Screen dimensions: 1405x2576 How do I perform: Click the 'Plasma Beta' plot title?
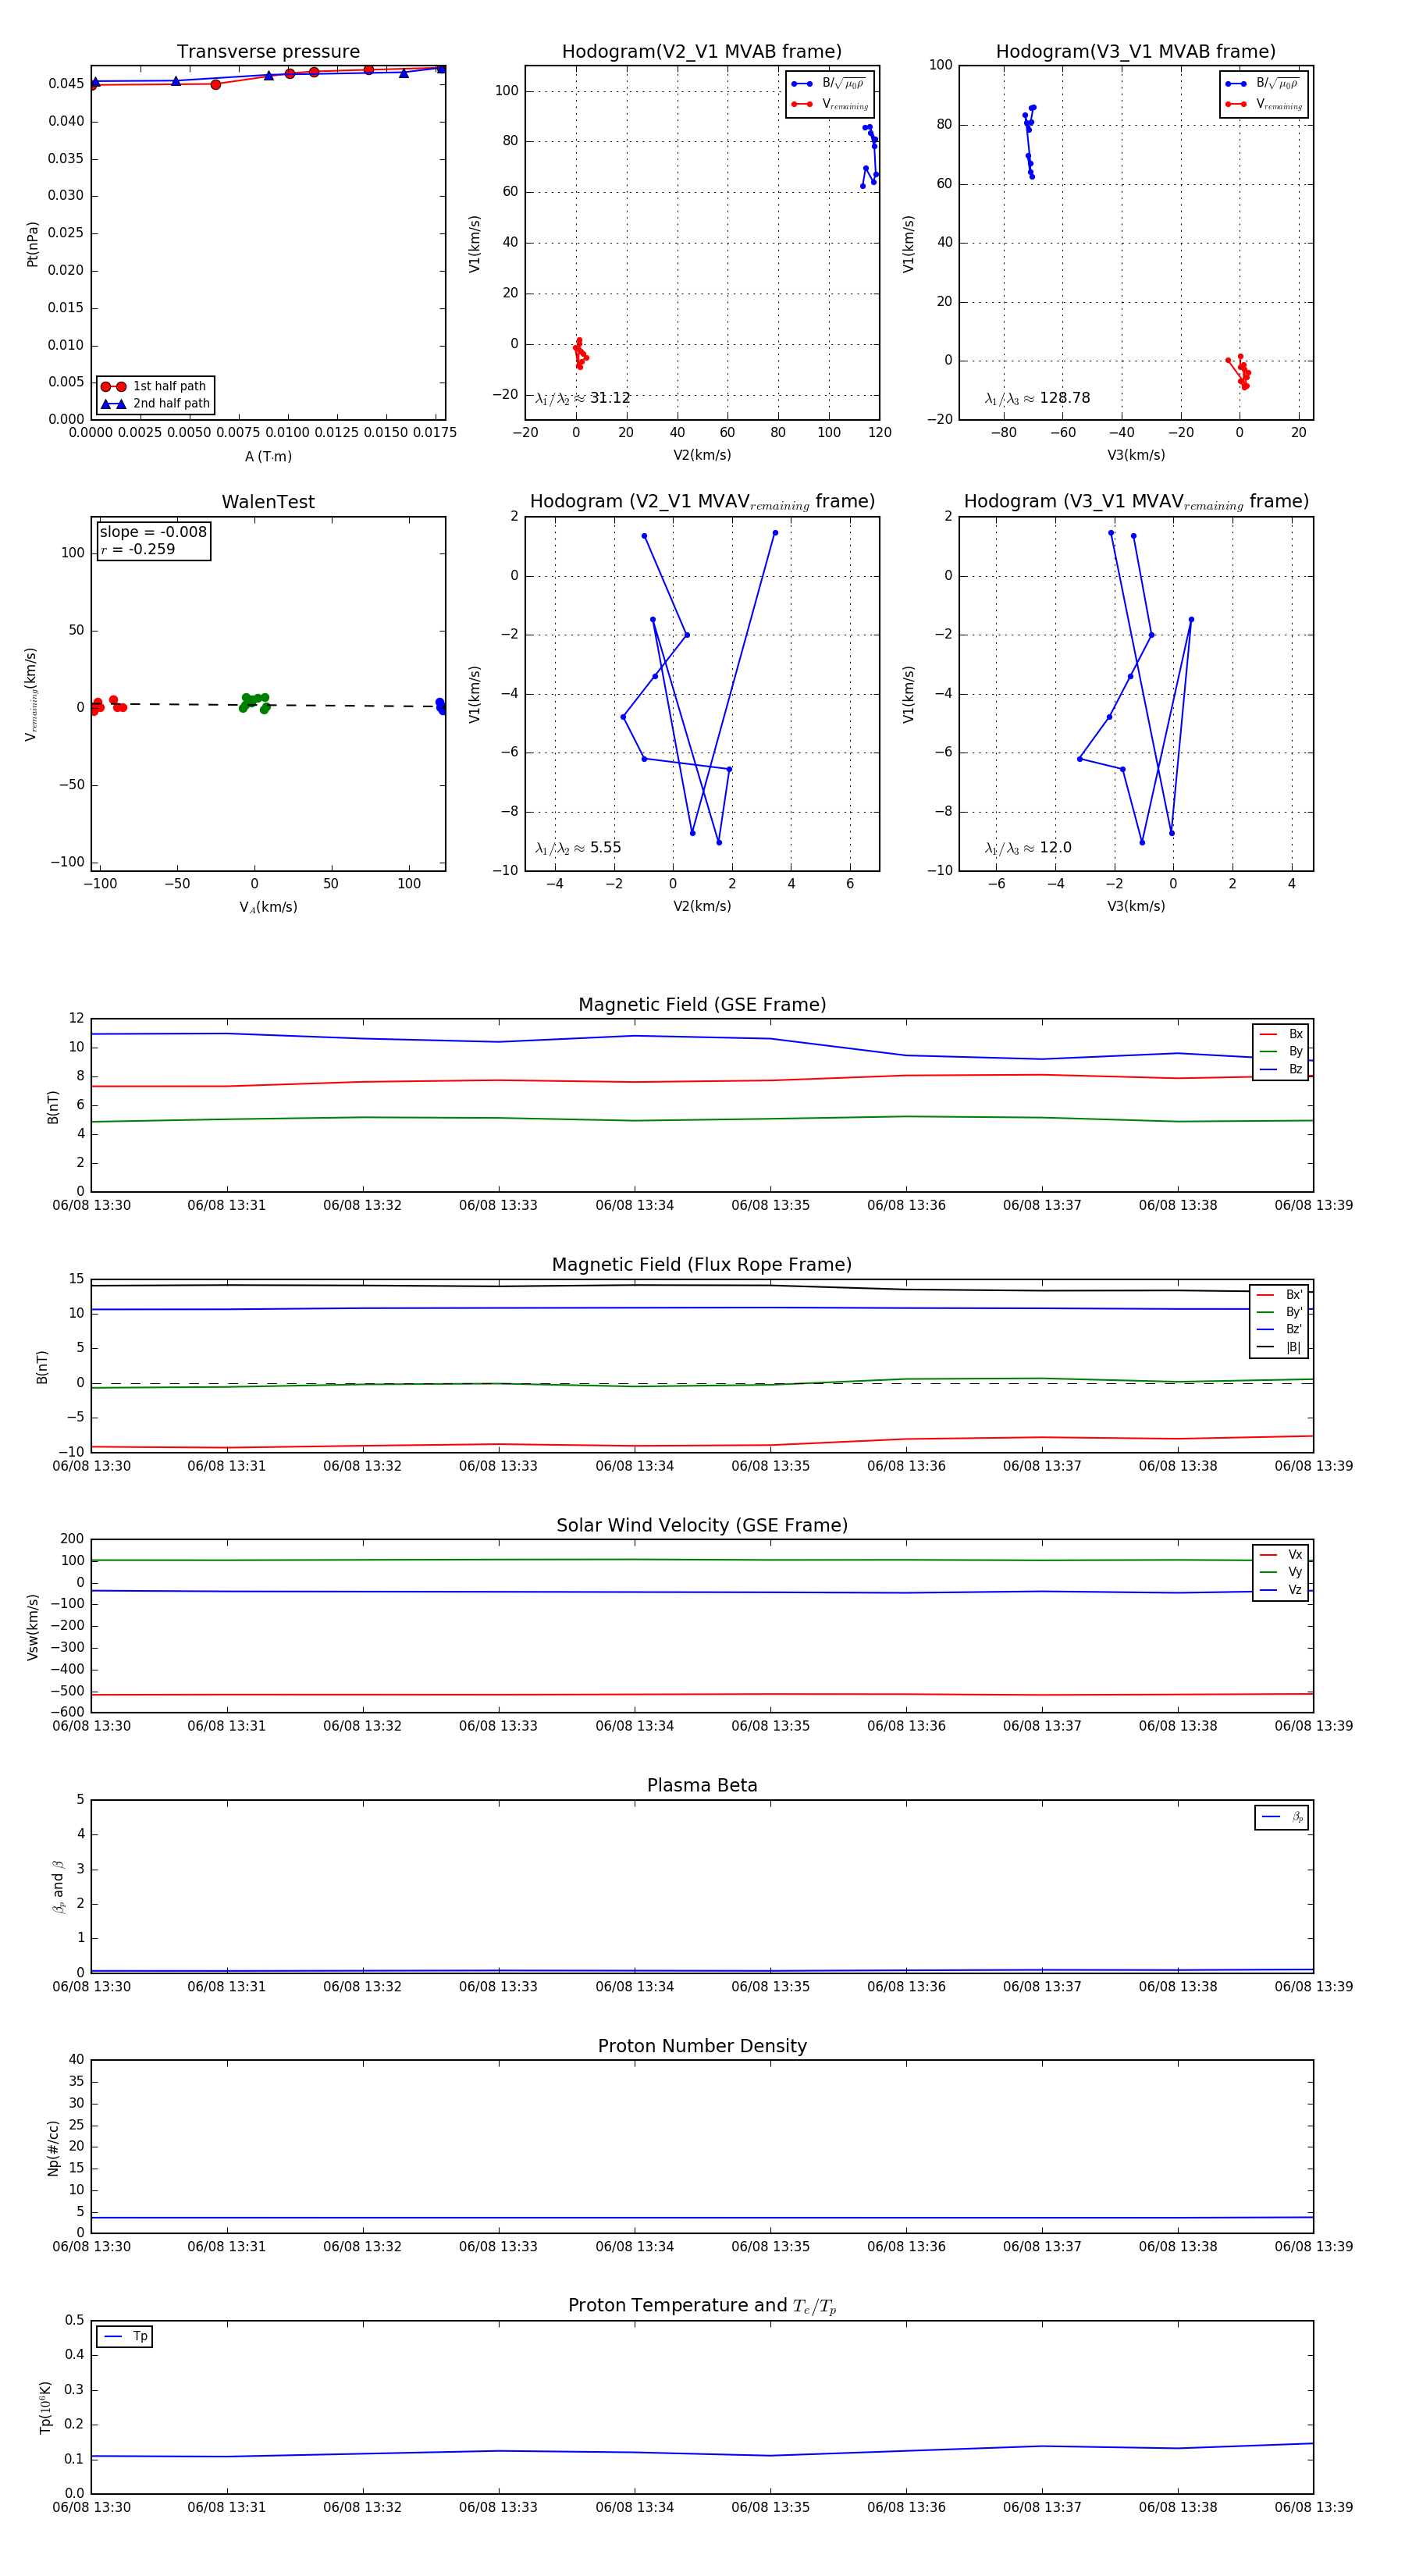[x=702, y=1785]
